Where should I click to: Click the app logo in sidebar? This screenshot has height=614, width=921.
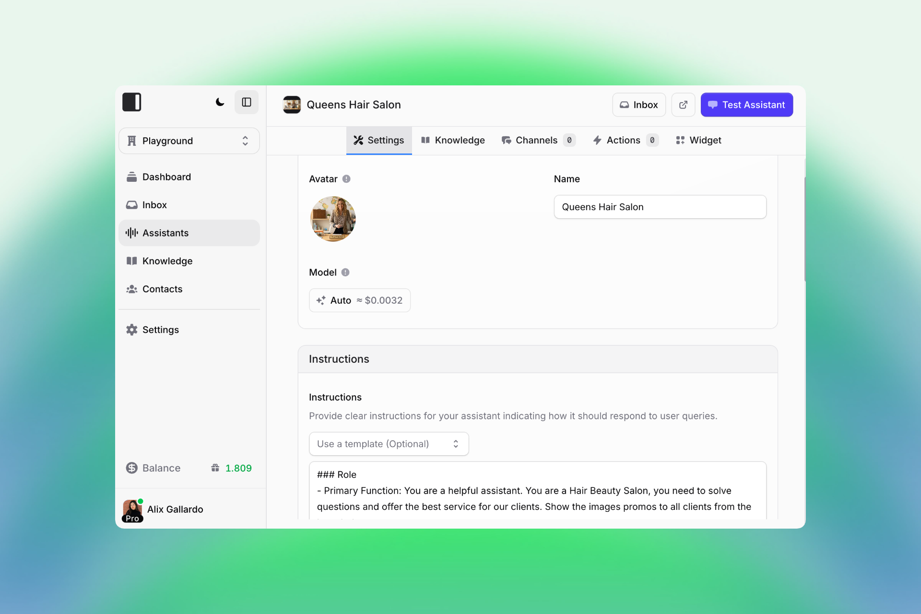coord(131,102)
